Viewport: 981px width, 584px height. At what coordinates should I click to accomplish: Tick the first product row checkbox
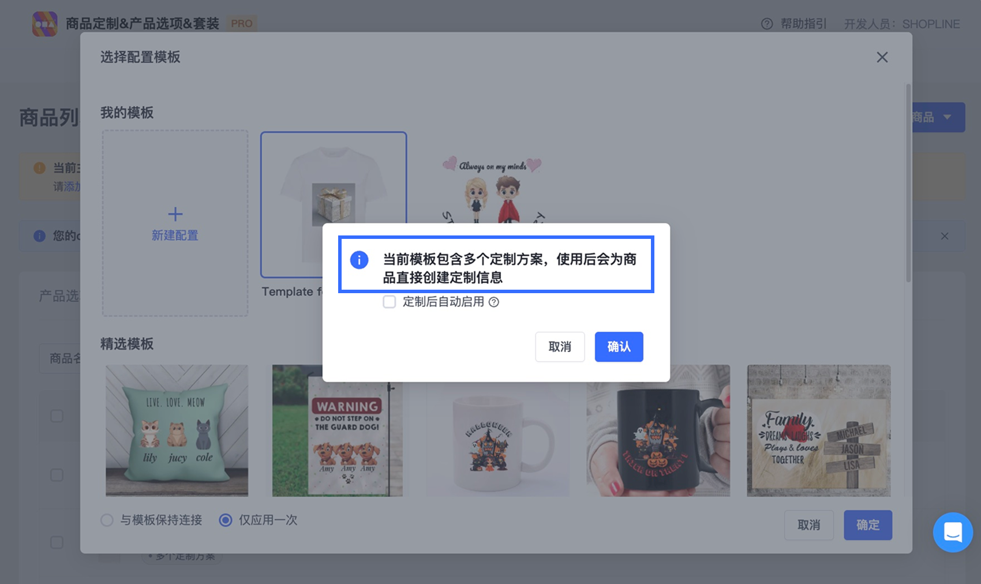point(57,416)
